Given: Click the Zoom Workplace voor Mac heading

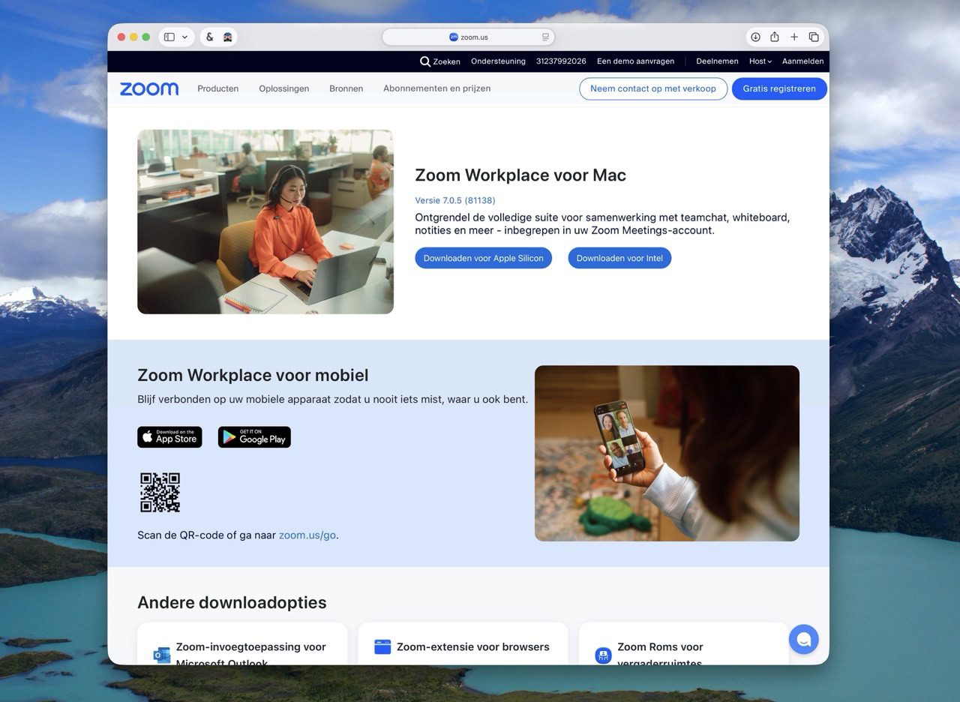Looking at the screenshot, I should tap(520, 175).
